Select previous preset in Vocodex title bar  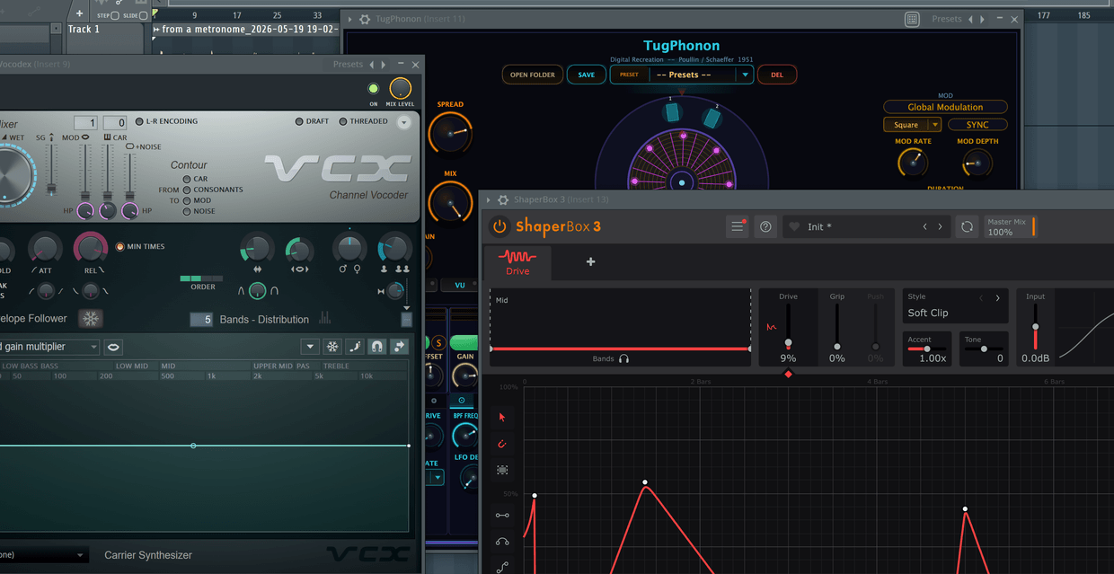[372, 65]
